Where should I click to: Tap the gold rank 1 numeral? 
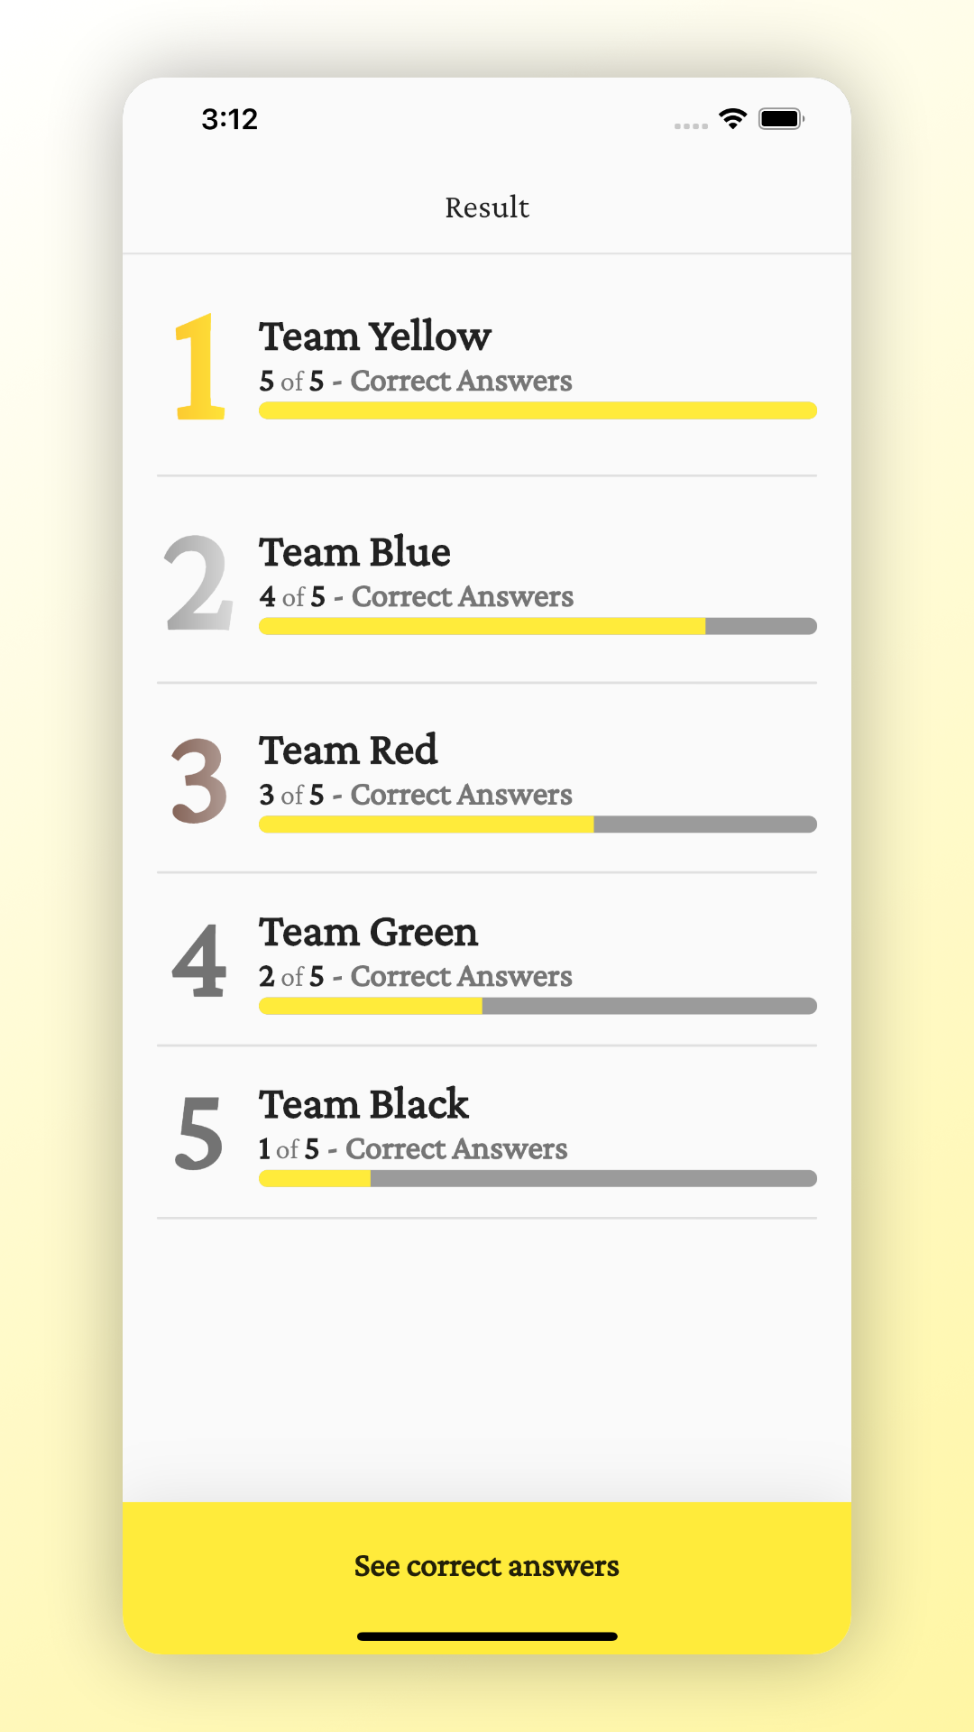[199, 367]
